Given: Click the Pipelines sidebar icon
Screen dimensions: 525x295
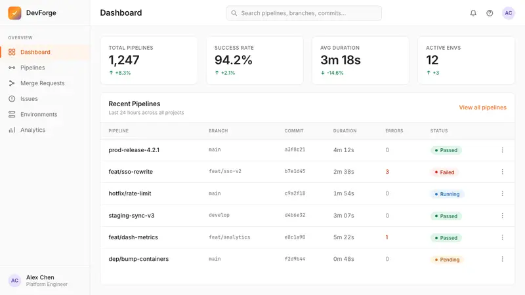Looking at the screenshot, I should pos(12,68).
